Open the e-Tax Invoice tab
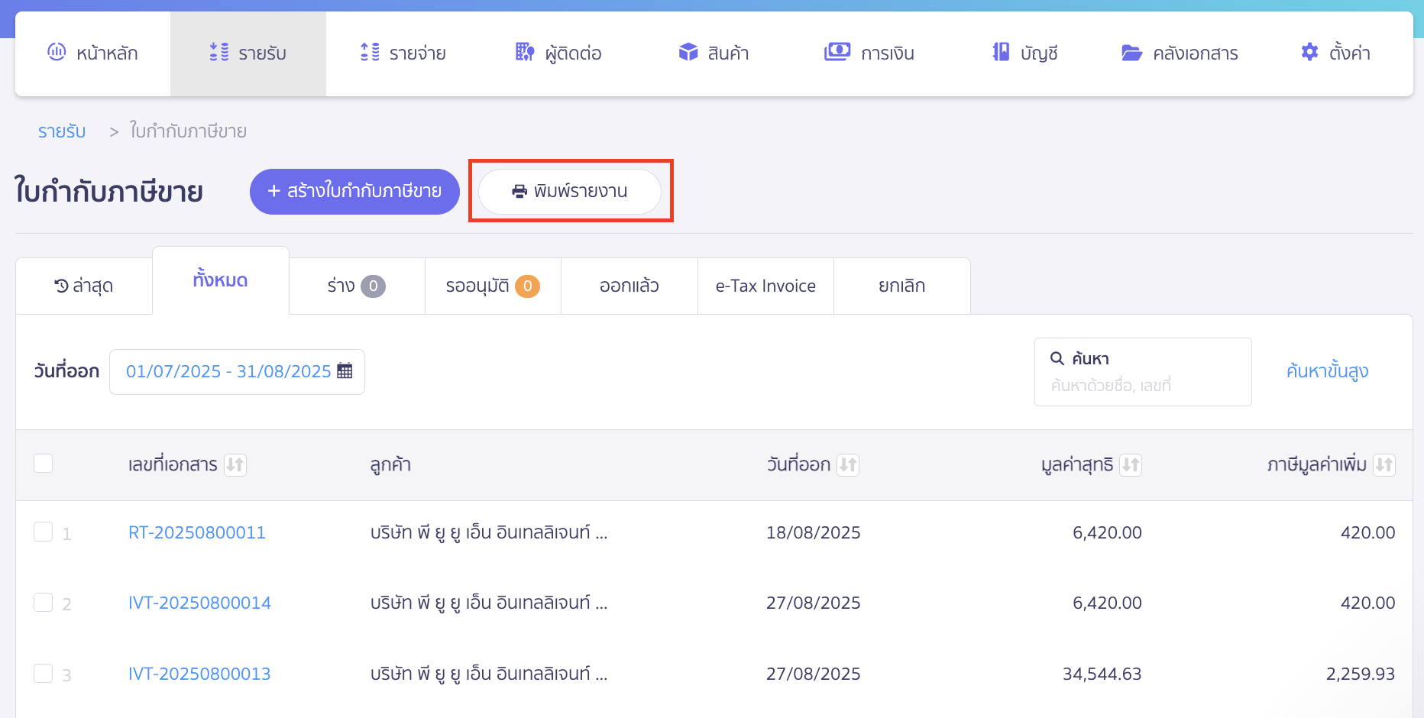1424x718 pixels. 765,286
